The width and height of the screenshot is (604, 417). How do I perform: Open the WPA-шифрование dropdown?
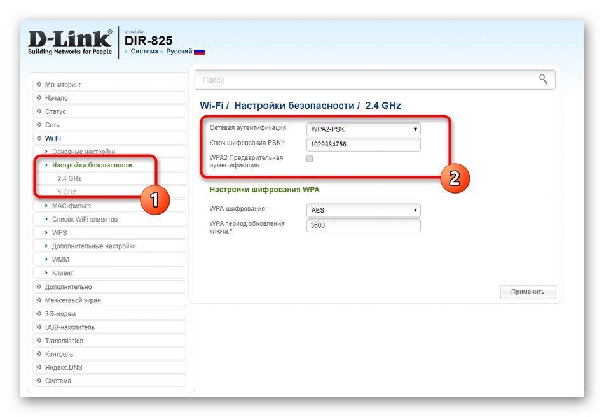(x=363, y=210)
